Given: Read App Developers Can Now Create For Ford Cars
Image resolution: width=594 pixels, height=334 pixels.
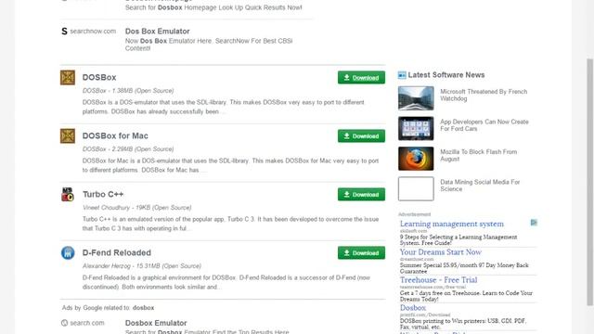Looking at the screenshot, I should point(484,125).
